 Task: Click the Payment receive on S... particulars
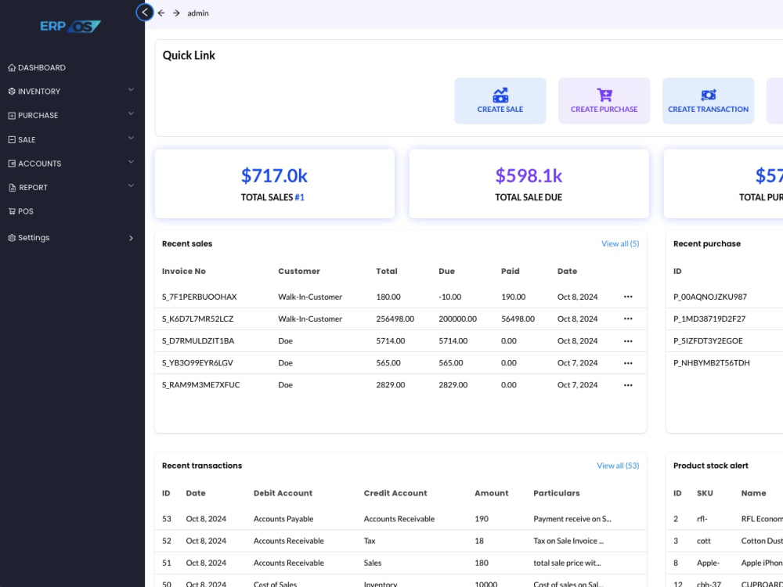point(572,519)
